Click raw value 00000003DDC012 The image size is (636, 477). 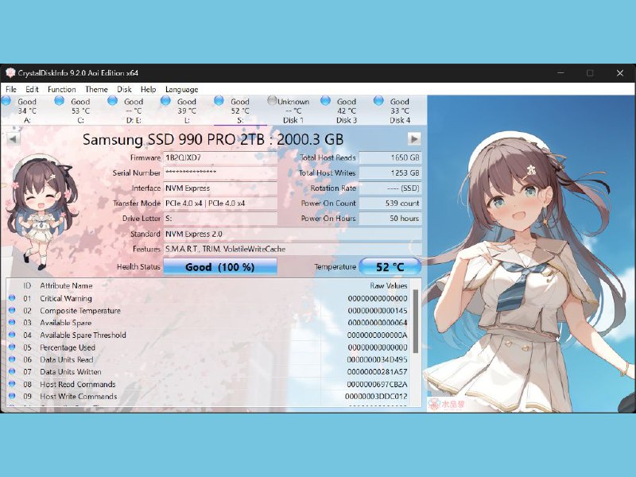coord(376,396)
